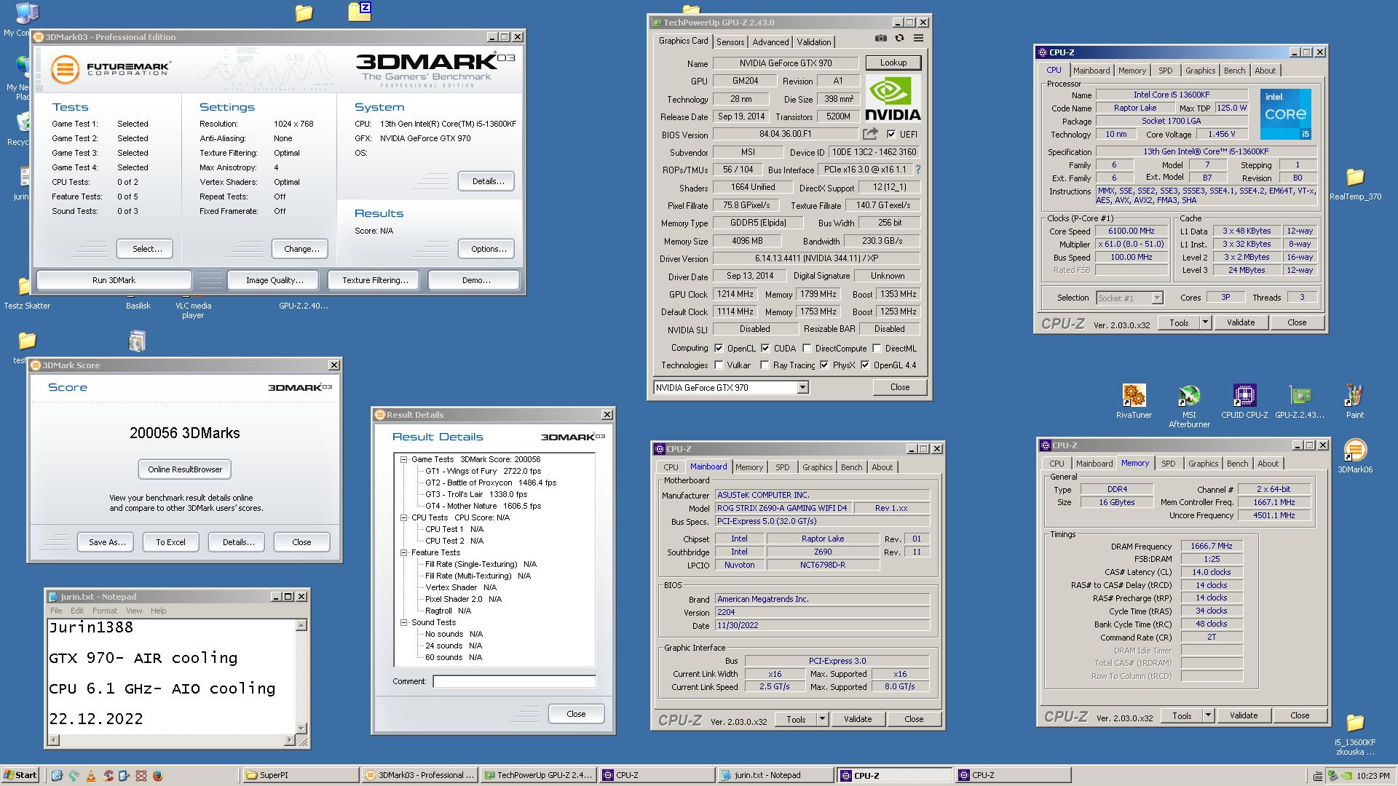This screenshot has width=1398, height=786.
Task: Click the Intel Core i5 logo in CPU-Z
Action: pos(1285,114)
